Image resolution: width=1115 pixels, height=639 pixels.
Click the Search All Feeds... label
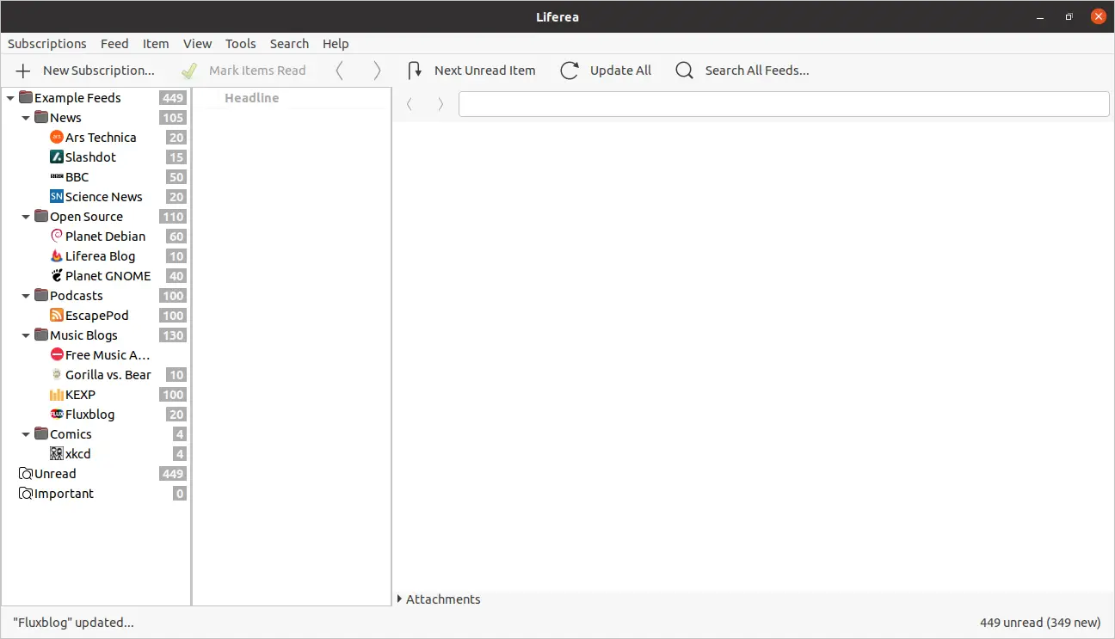click(757, 71)
